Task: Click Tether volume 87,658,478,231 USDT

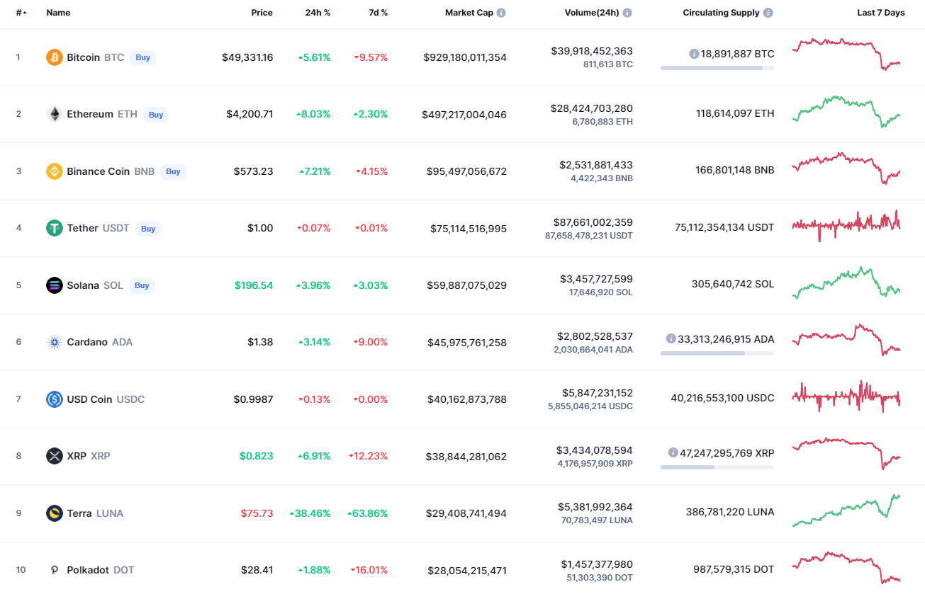Action: click(589, 236)
